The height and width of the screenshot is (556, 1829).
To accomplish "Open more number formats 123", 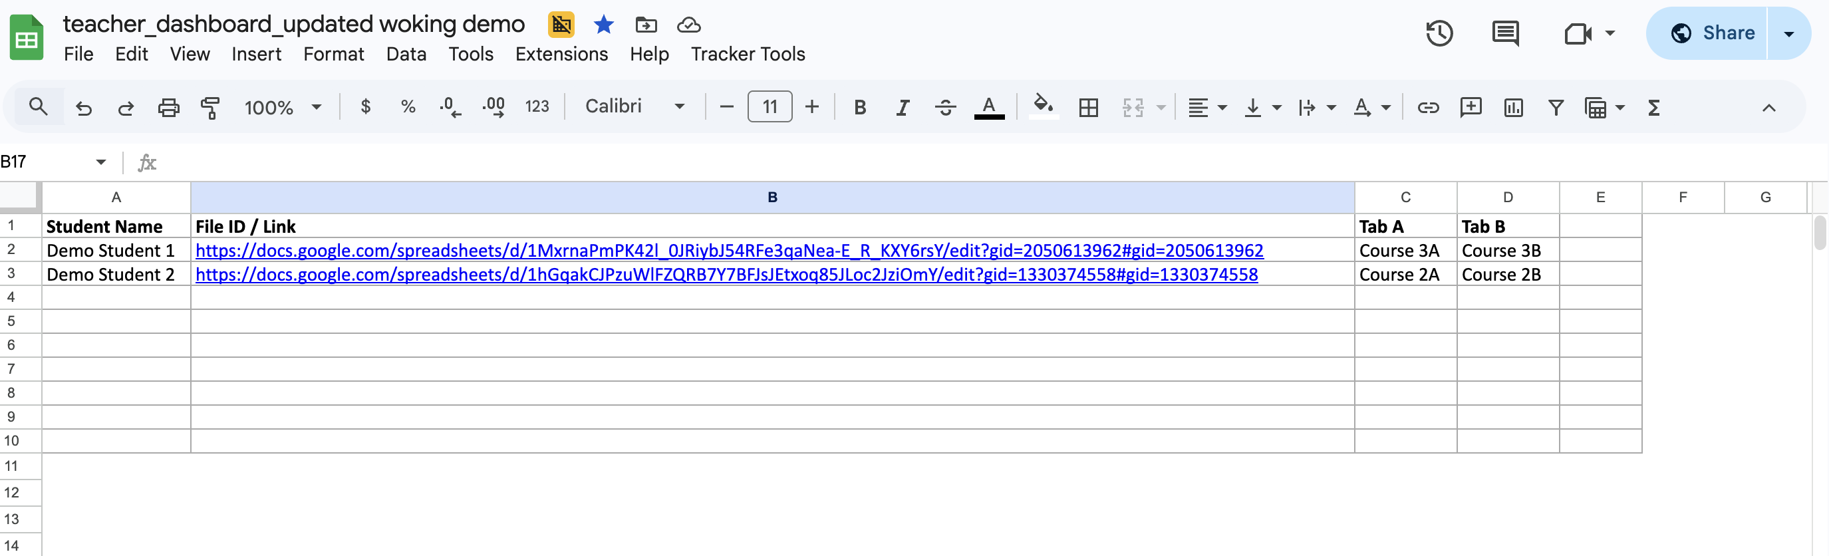I will pyautogui.click(x=537, y=106).
